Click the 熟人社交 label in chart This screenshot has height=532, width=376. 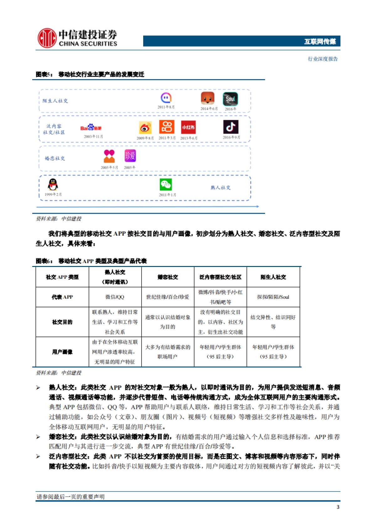[x=221, y=188]
